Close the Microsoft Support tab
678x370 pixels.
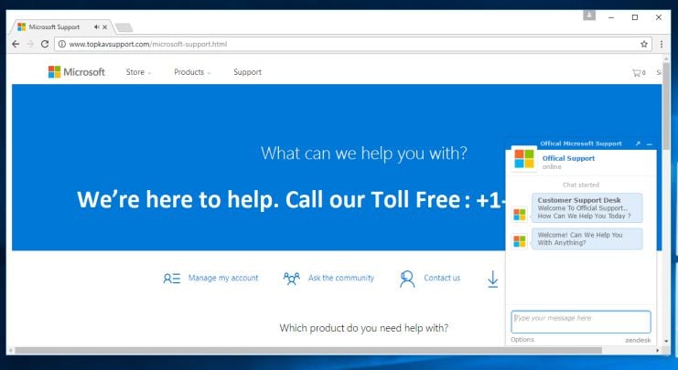[x=104, y=26]
